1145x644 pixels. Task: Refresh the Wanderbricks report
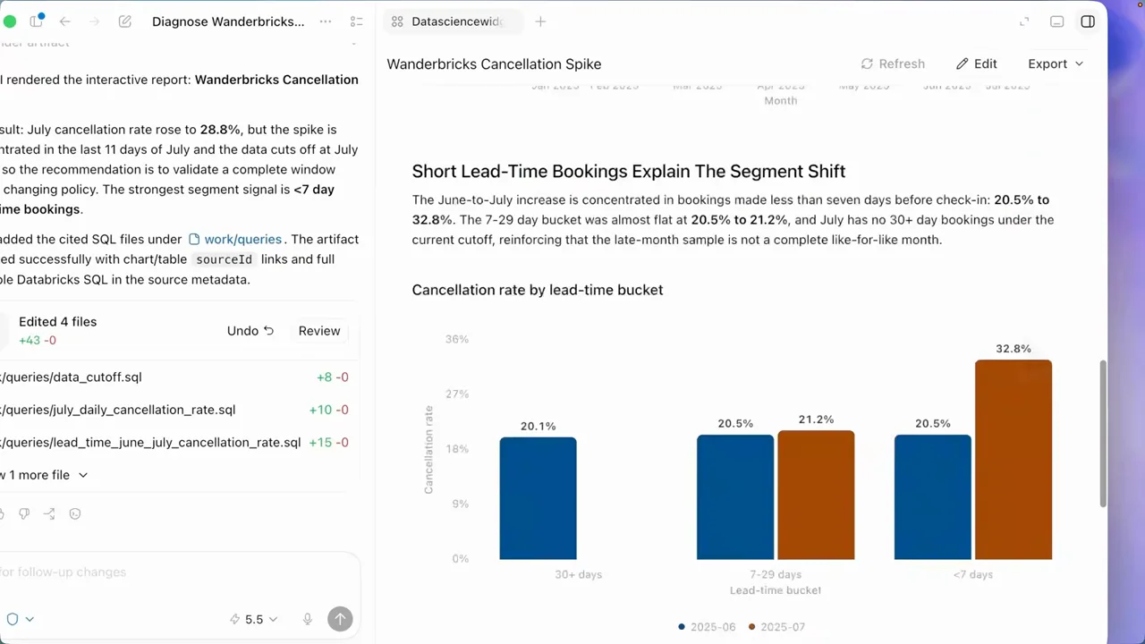click(x=893, y=64)
